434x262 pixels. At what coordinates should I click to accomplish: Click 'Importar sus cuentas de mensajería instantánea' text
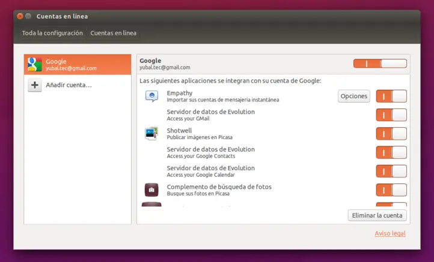[x=223, y=100]
